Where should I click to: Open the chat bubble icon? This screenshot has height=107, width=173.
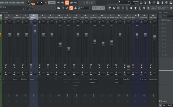pos(167,2)
